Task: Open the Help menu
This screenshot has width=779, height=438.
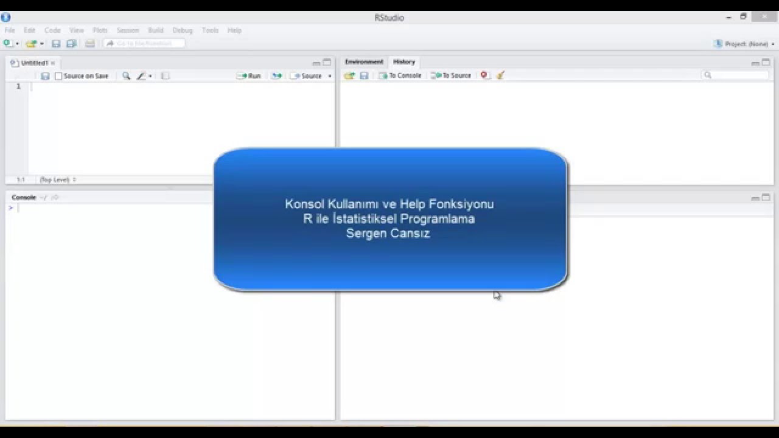Action: (x=234, y=30)
